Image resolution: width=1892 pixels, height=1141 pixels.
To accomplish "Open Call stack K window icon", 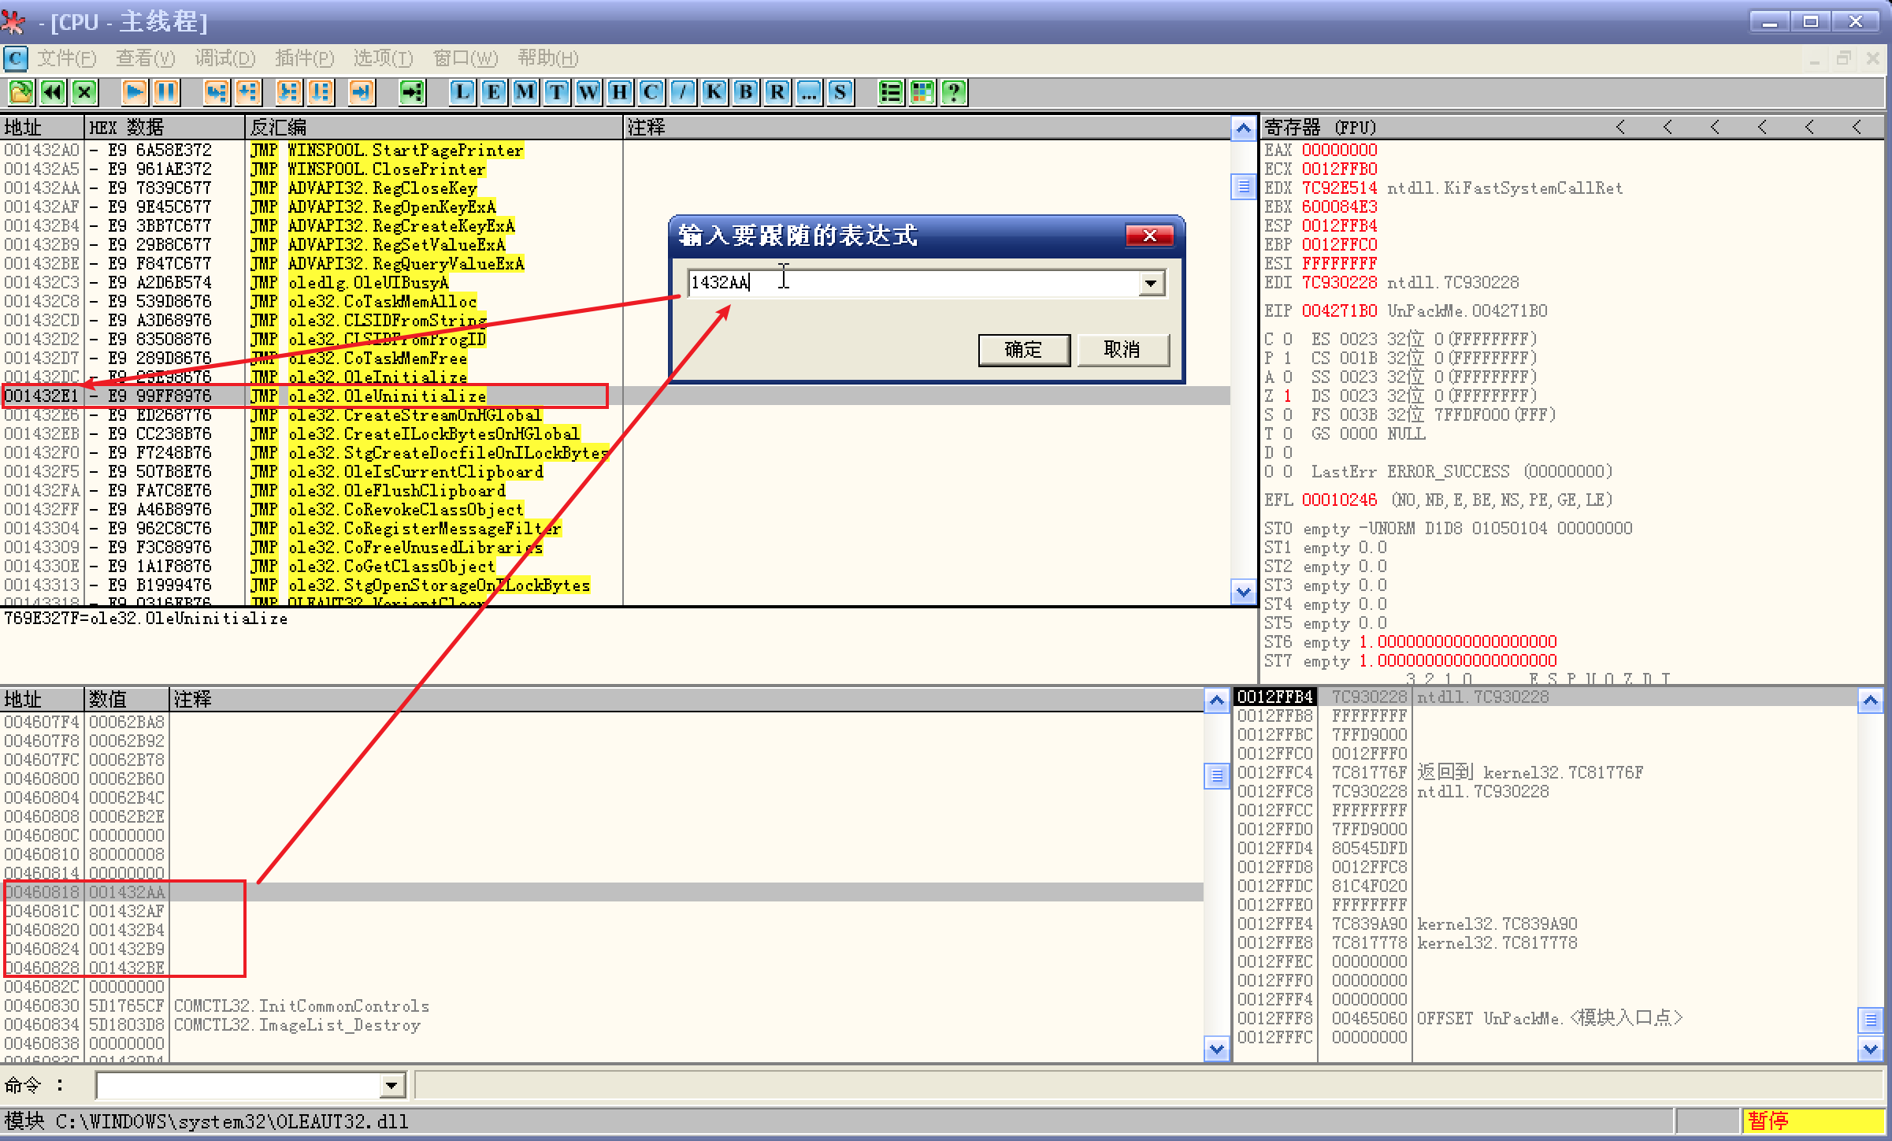I will click(714, 92).
